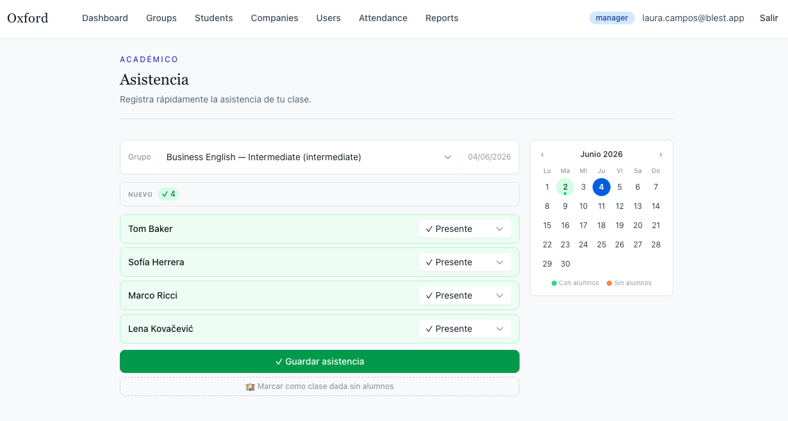Select day 6 in the calendar
This screenshot has width=788, height=421.
tap(637, 187)
